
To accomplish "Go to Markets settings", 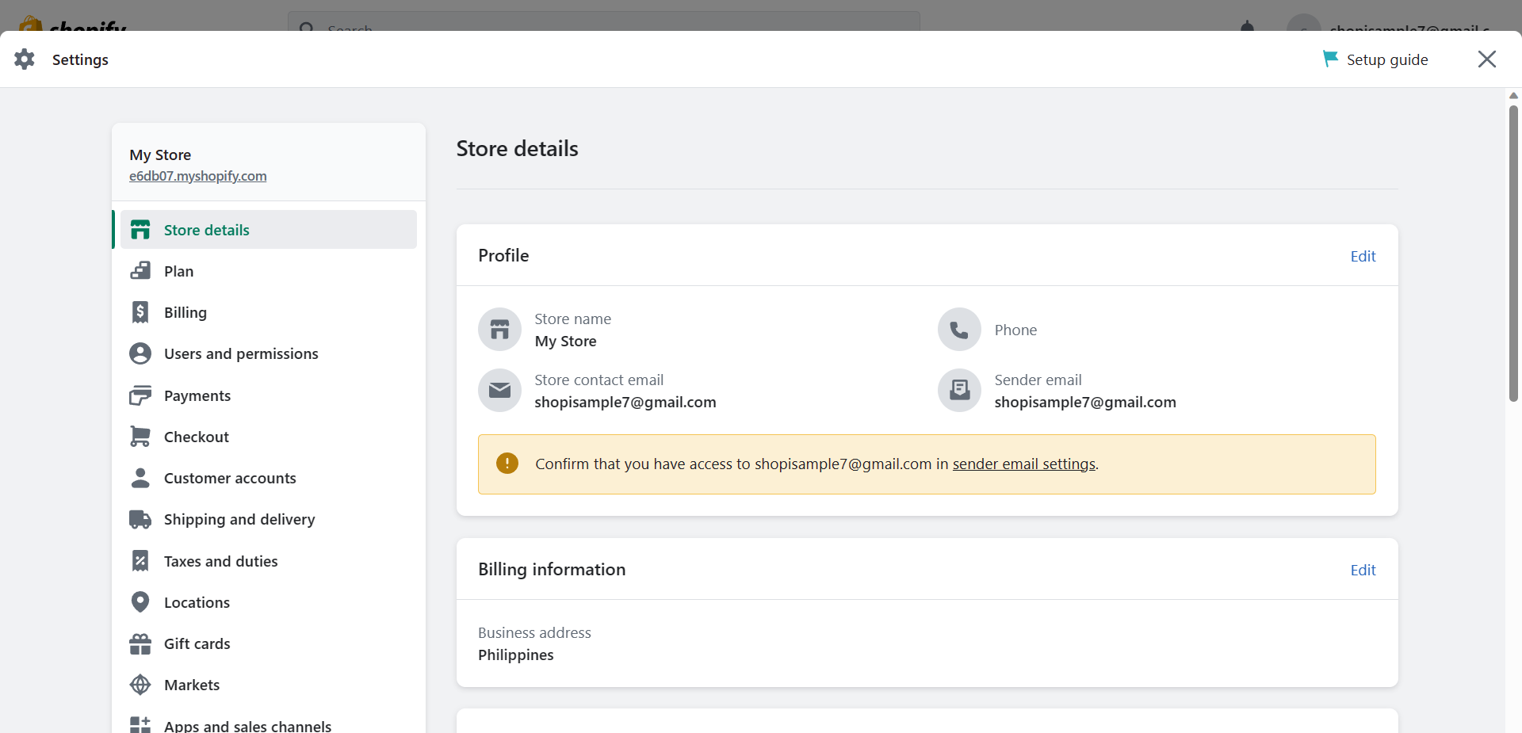I will [x=269, y=685].
